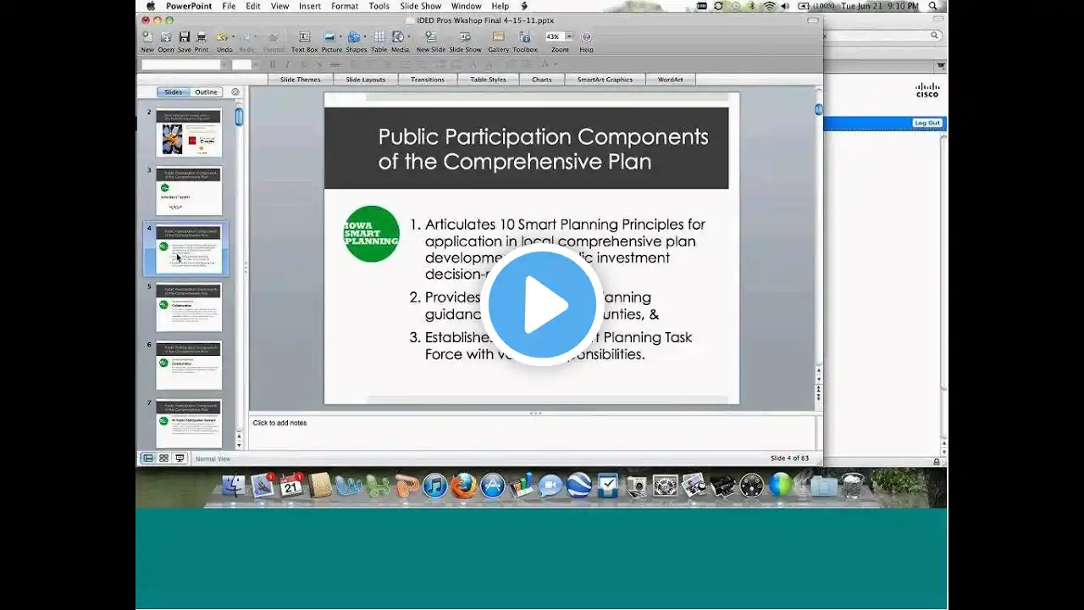
Task: Save the presentation using the Save icon
Action: point(184,37)
